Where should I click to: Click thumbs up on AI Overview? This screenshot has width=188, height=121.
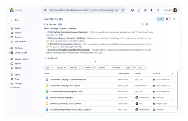(x=142, y=24)
